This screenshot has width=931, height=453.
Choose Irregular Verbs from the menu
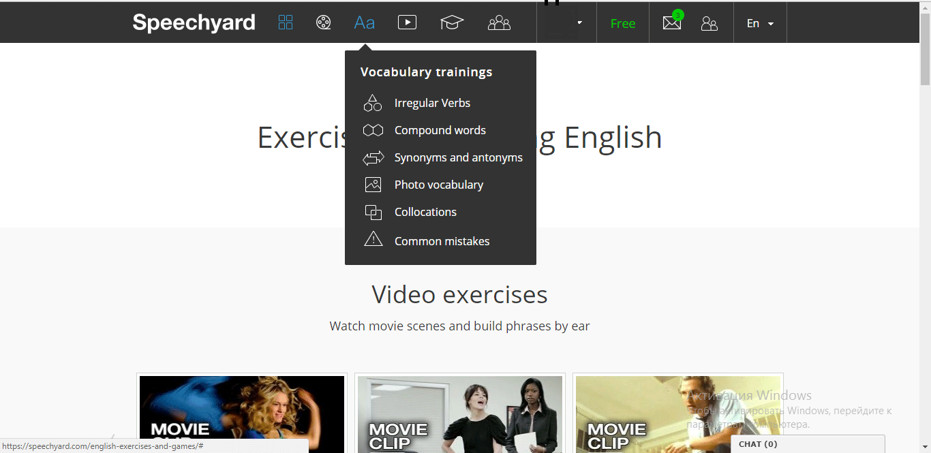(432, 103)
